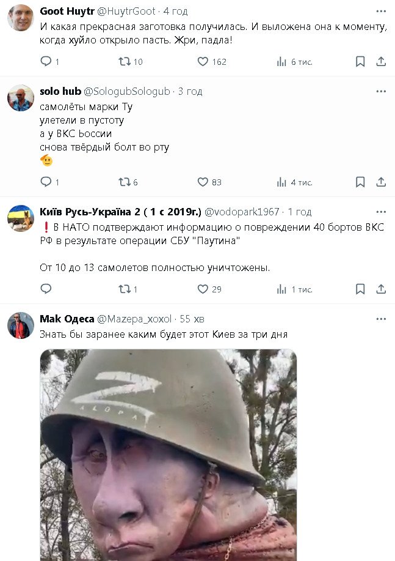395x561 pixels.
Task: View analytics of solo hub's tweet
Action: [281, 182]
